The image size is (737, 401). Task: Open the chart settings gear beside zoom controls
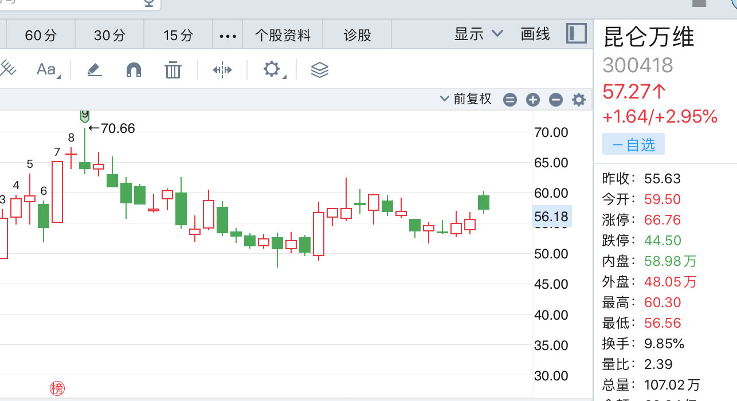tap(579, 100)
